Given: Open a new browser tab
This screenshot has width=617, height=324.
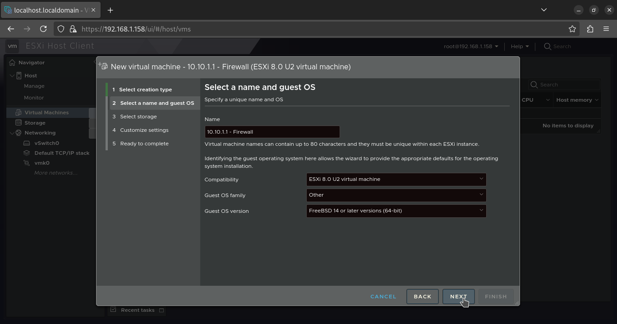Looking at the screenshot, I should pos(110,10).
